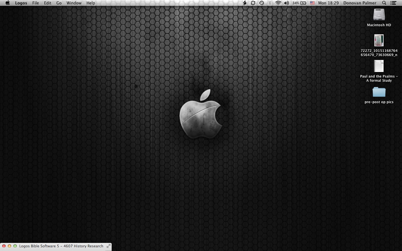Image resolution: width=402 pixels, height=251 pixels.
Task: Open the Apple menu
Action: click(8, 3)
